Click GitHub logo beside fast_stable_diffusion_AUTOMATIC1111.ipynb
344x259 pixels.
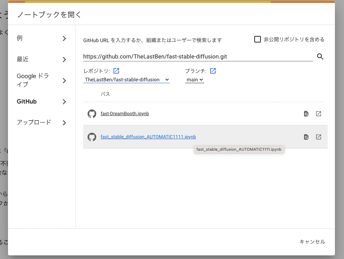92,137
